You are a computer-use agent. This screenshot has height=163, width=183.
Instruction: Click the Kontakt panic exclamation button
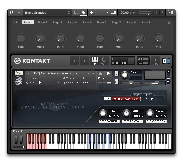(131, 61)
